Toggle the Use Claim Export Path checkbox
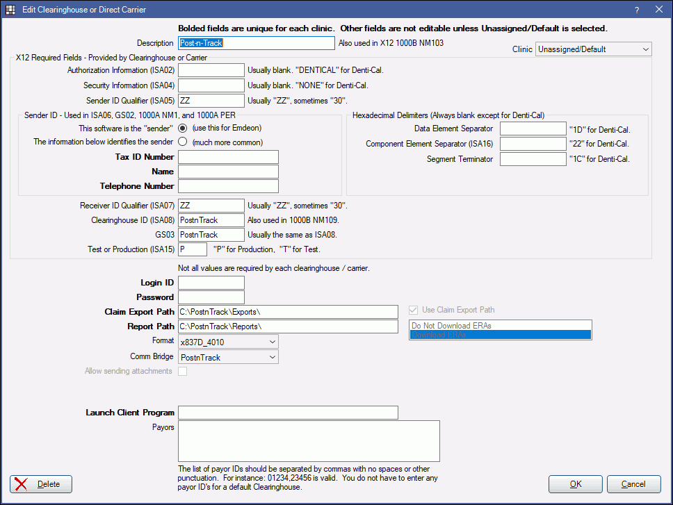 (414, 310)
